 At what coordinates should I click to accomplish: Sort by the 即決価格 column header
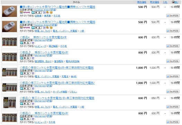pos(154,2)
